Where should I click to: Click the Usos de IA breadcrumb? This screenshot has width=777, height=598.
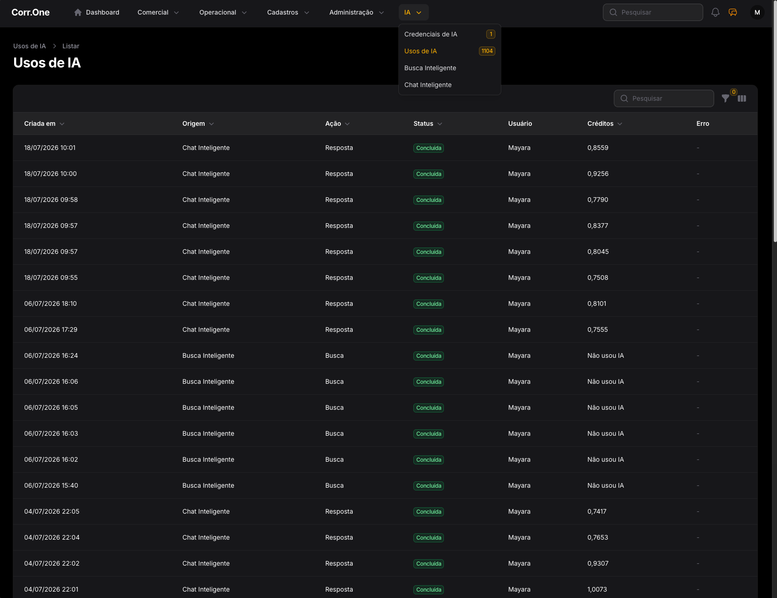tap(30, 46)
